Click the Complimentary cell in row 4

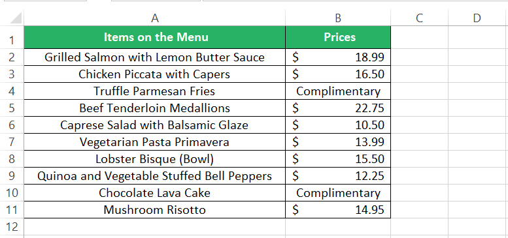(338, 91)
